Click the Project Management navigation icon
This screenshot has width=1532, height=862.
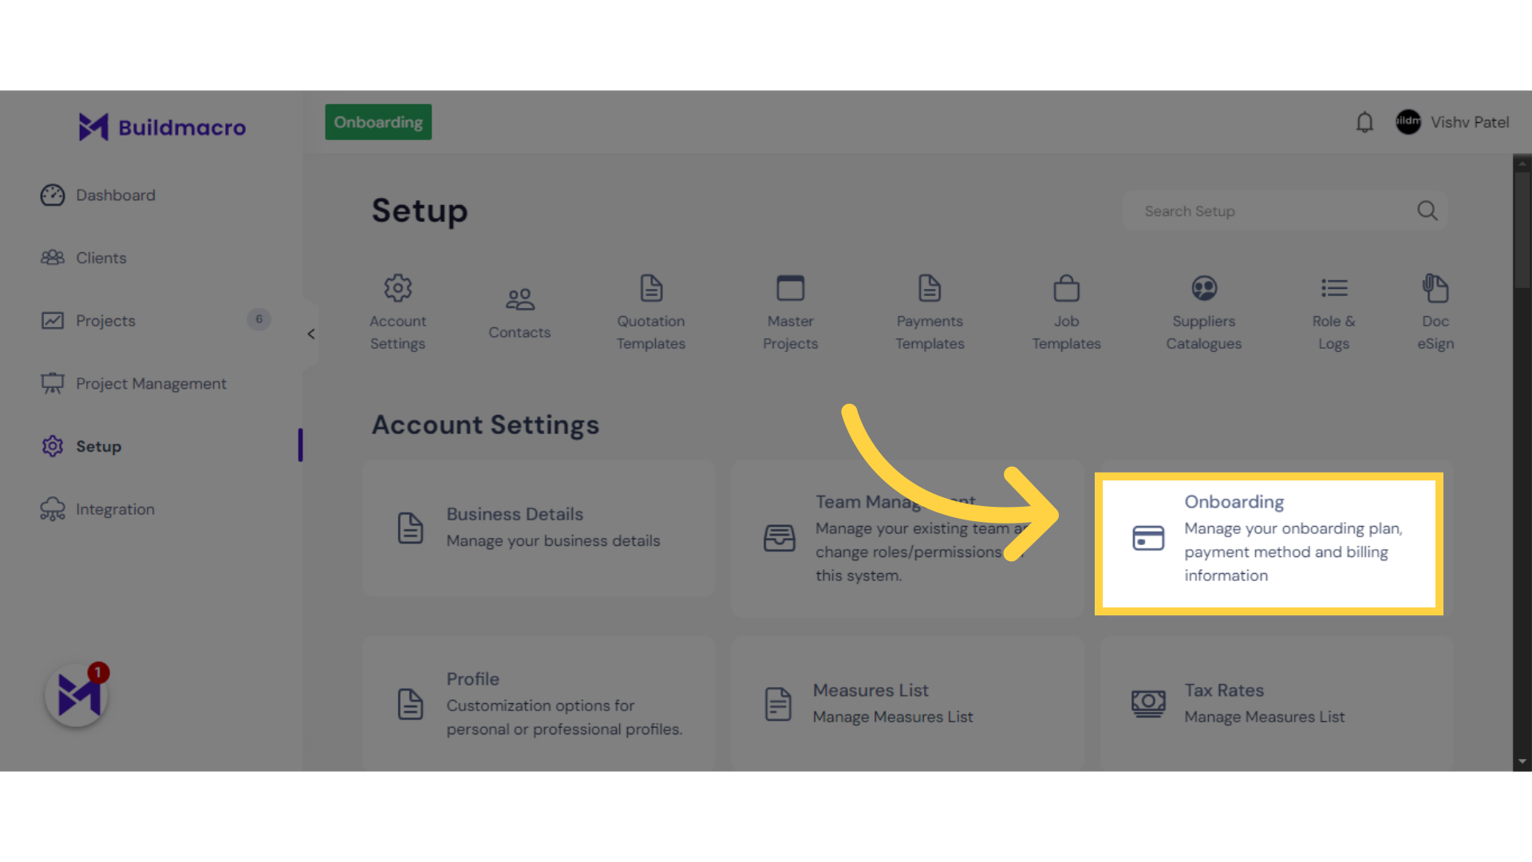[x=52, y=382]
